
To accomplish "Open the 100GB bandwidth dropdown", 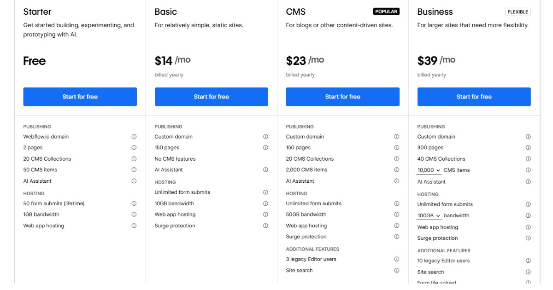I will [x=429, y=216].
